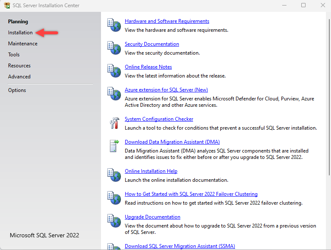Open the Advanced page in sidebar
Screen dimensions: 331x250
click(19, 77)
